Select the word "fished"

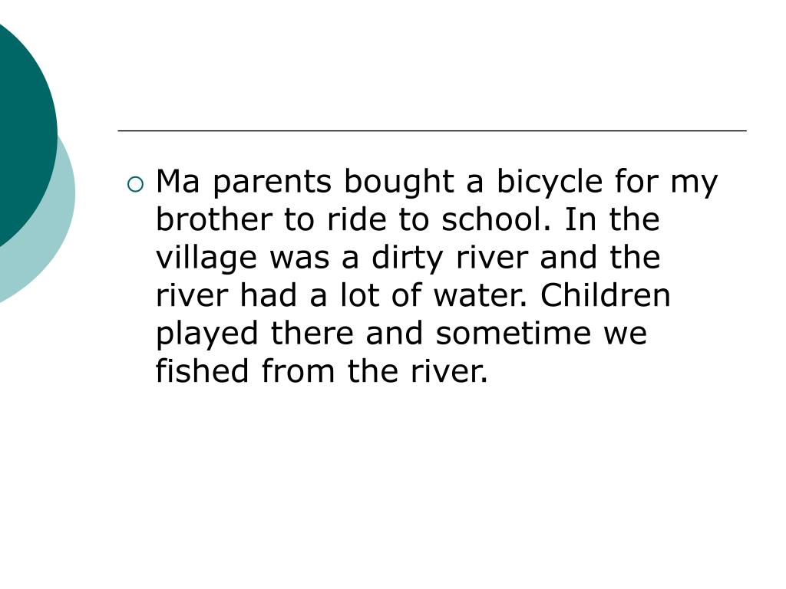[x=202, y=371]
